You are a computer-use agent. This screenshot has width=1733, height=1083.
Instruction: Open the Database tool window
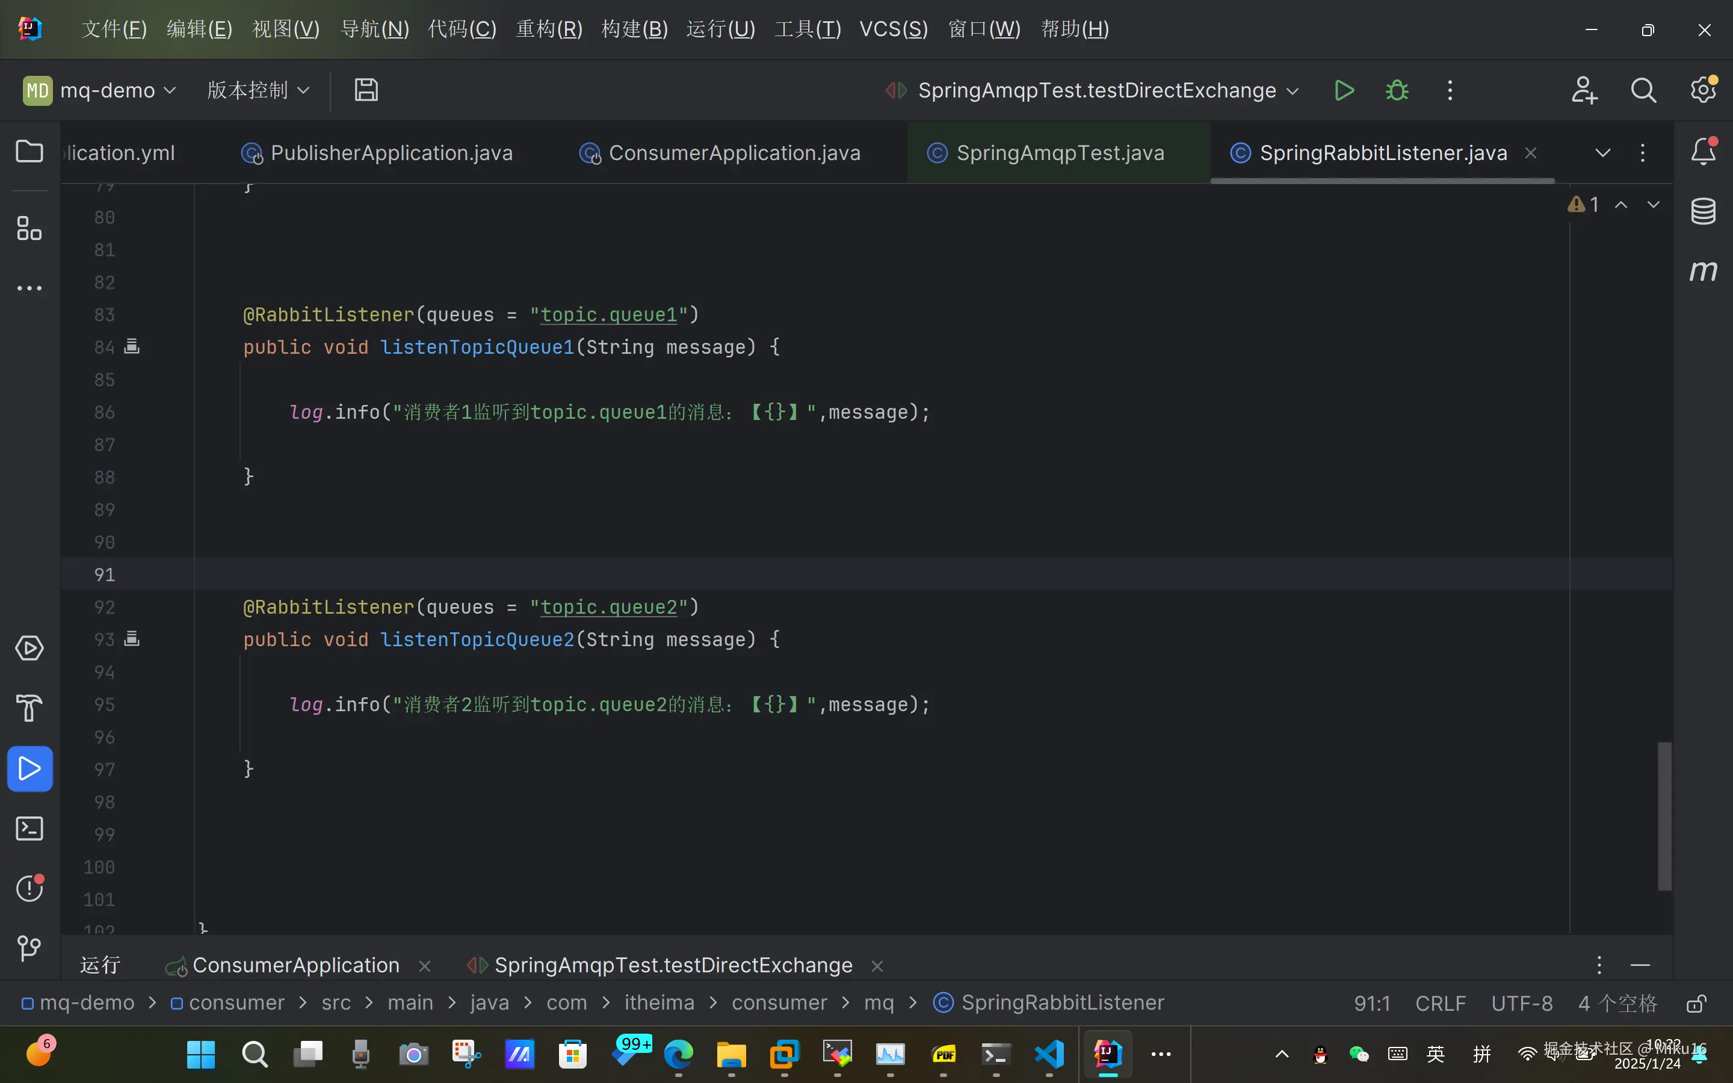(x=1703, y=211)
